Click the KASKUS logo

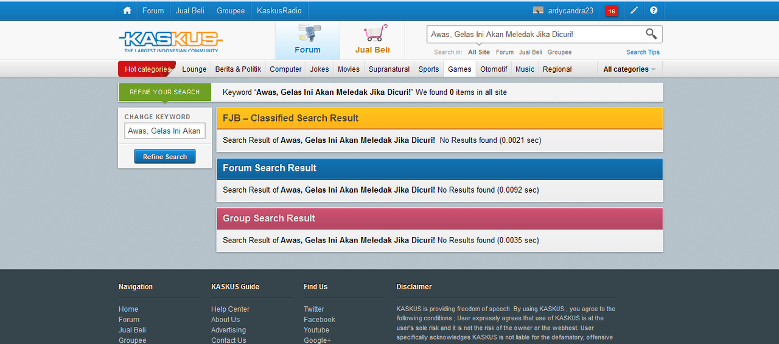(x=171, y=41)
